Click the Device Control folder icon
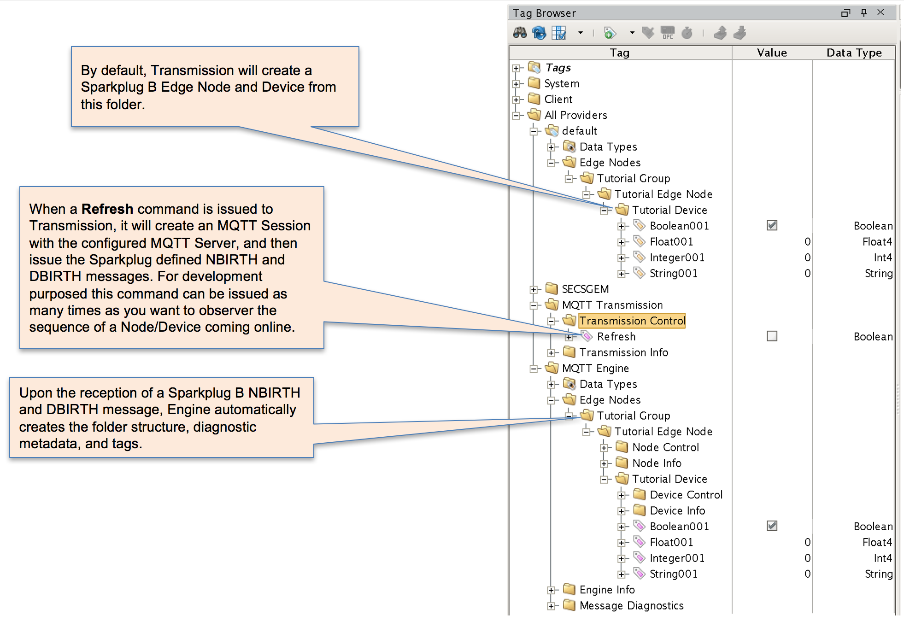Viewport: 904px width, 621px height. (640, 494)
